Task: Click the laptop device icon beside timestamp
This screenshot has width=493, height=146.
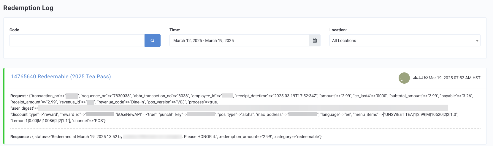Action: click(421, 78)
